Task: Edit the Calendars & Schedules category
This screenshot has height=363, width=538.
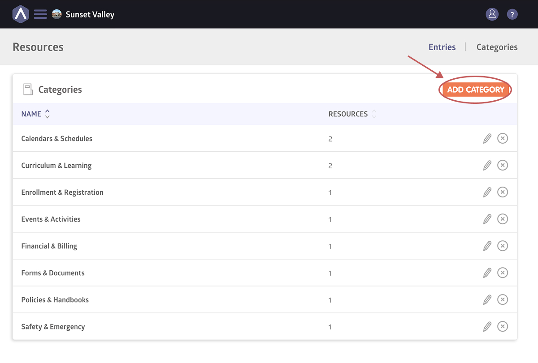Action: click(x=487, y=139)
